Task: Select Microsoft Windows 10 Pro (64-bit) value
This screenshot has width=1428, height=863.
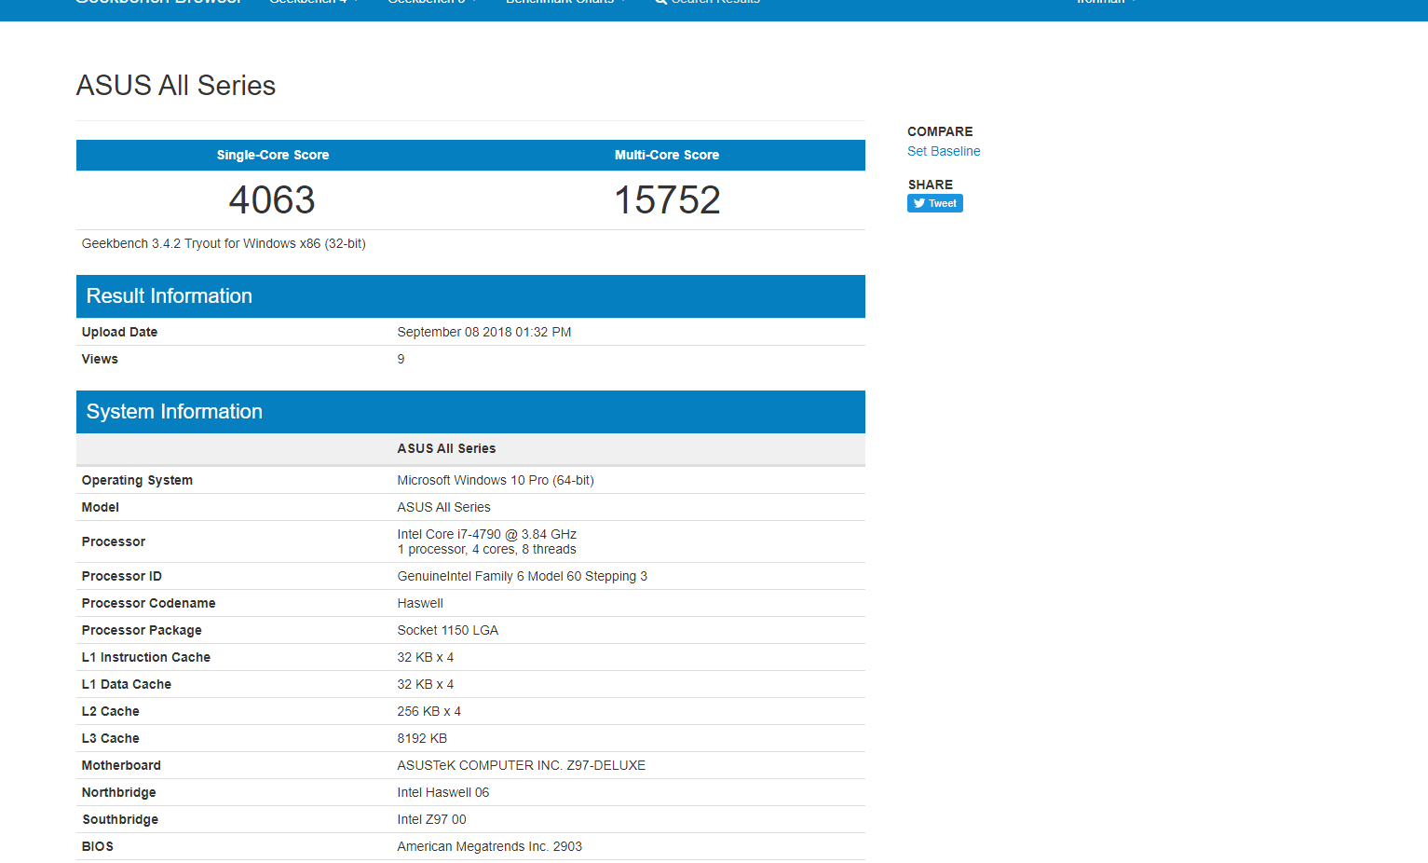Action: 496,480
